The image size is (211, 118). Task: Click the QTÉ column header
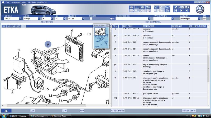coord(190,26)
